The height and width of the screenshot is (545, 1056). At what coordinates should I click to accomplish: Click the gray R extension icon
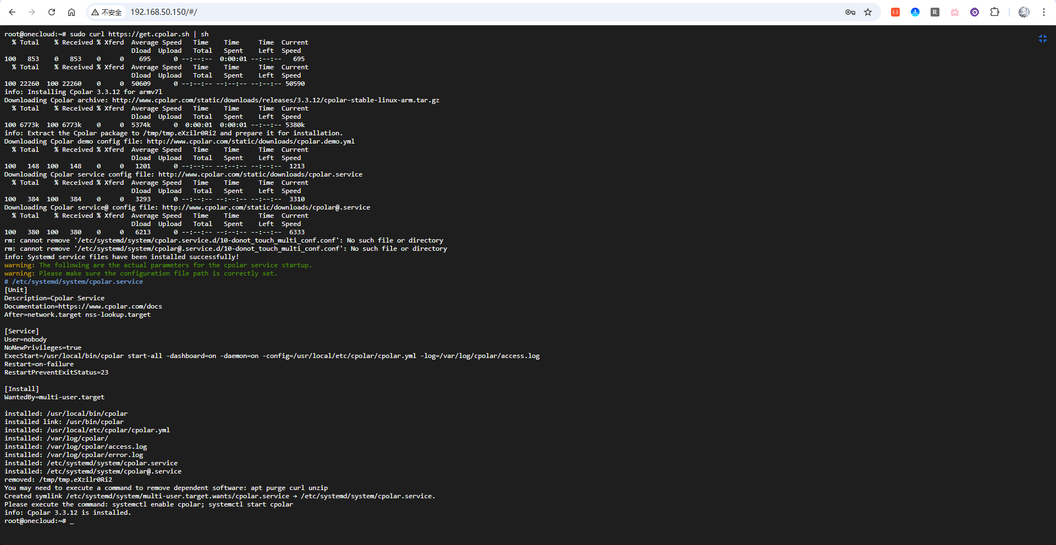(x=935, y=12)
